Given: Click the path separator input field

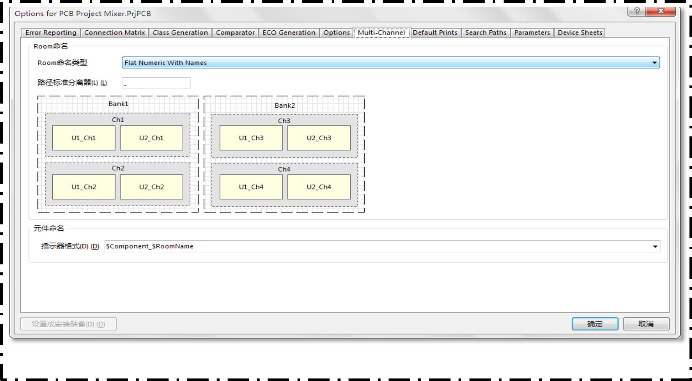Looking at the screenshot, I should [x=156, y=83].
